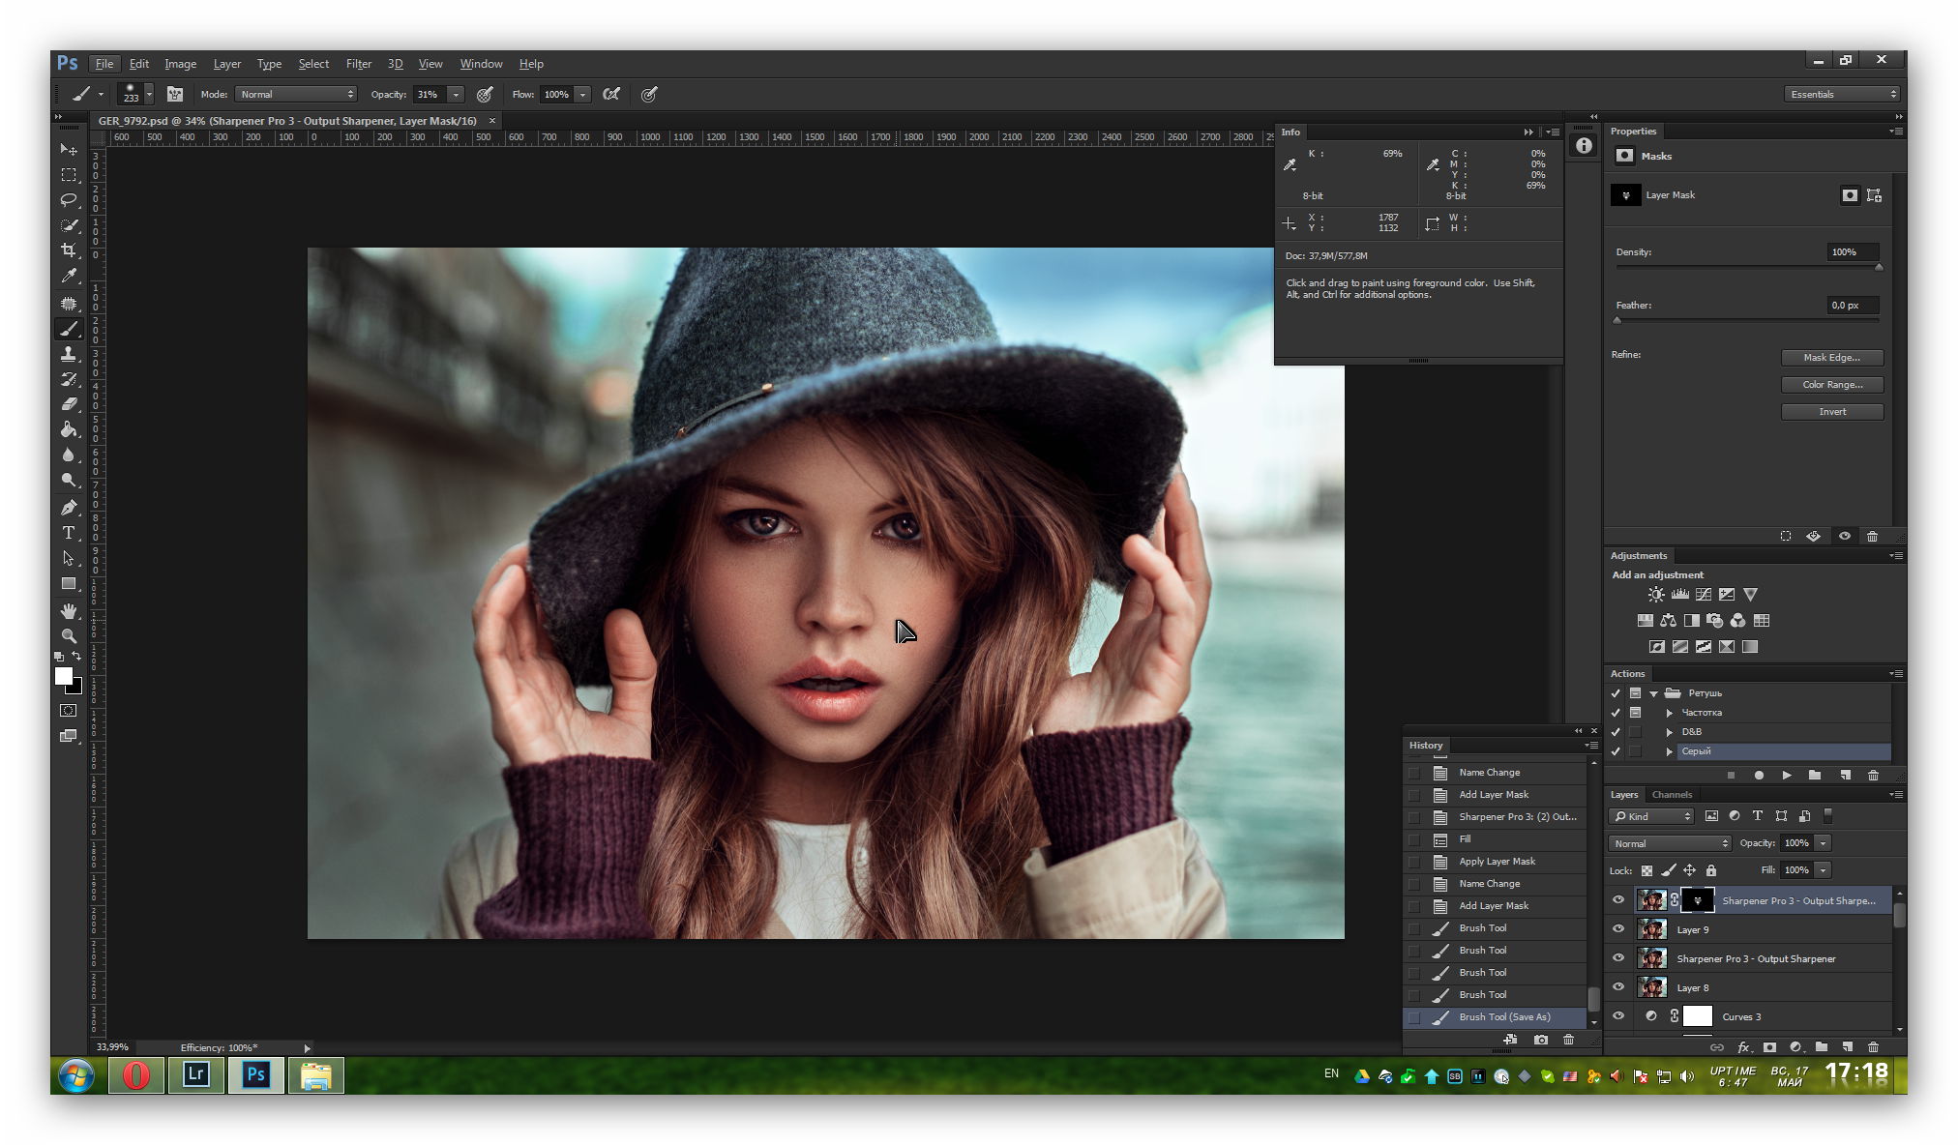The width and height of the screenshot is (1958, 1145).
Task: Toggle checkmark for D&B action
Action: 1616,732
